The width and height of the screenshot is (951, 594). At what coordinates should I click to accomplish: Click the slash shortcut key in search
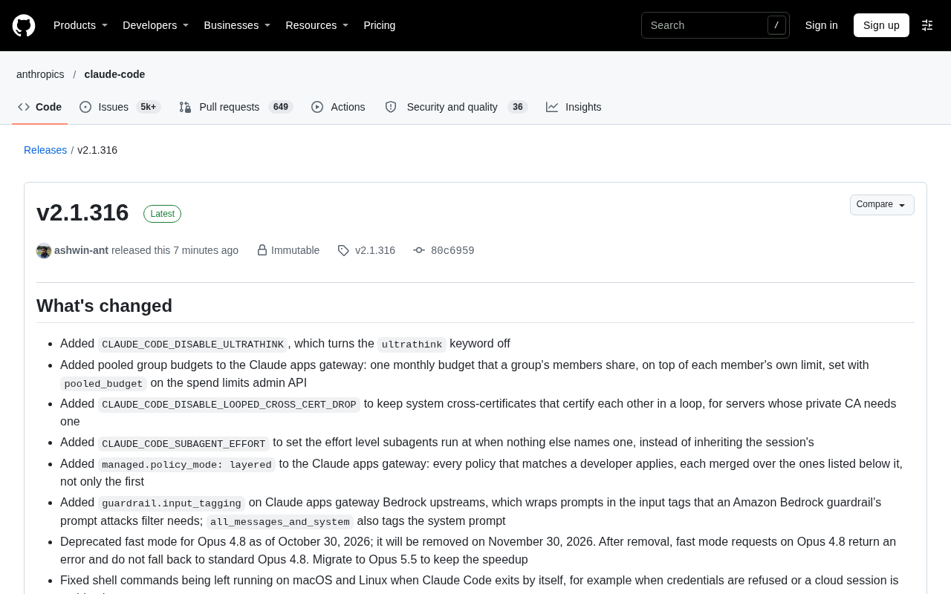coord(776,25)
